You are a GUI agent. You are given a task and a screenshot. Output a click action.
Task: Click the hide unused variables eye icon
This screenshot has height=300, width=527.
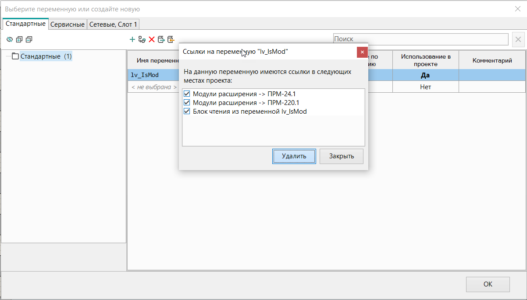tap(10, 39)
